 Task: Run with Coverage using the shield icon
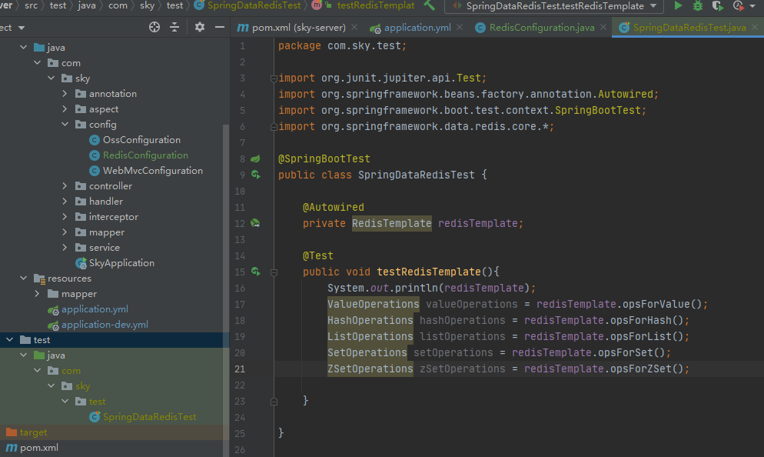[x=718, y=6]
